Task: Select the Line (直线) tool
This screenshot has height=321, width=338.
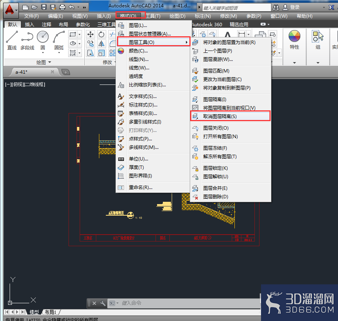Action: [12, 41]
